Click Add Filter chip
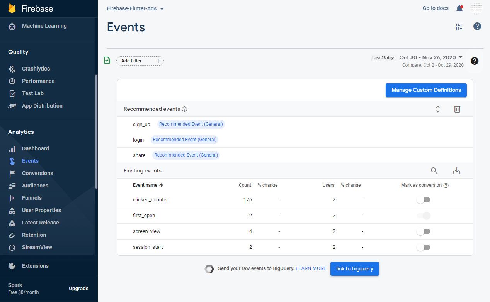 [140, 61]
